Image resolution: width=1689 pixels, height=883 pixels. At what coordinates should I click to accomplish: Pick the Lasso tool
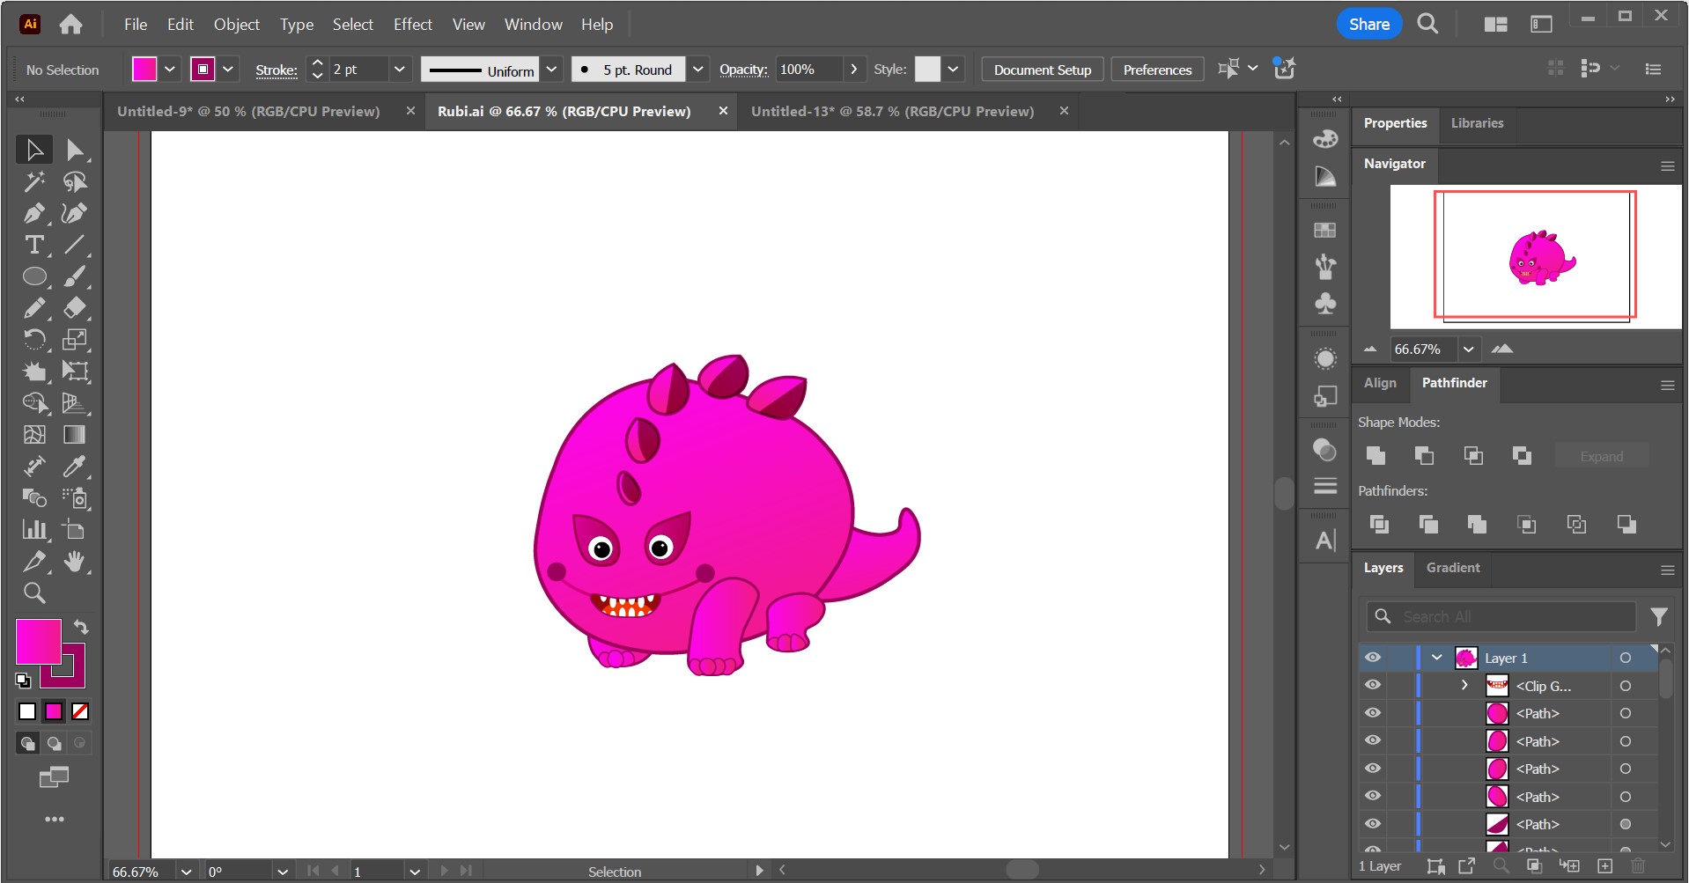pyautogui.click(x=75, y=181)
